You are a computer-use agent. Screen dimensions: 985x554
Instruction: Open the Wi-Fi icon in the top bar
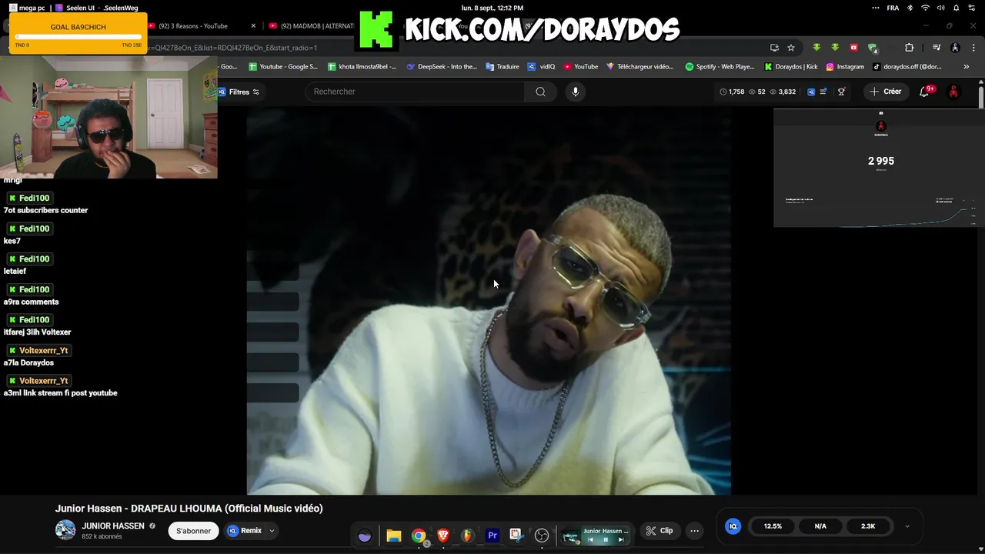(x=925, y=8)
